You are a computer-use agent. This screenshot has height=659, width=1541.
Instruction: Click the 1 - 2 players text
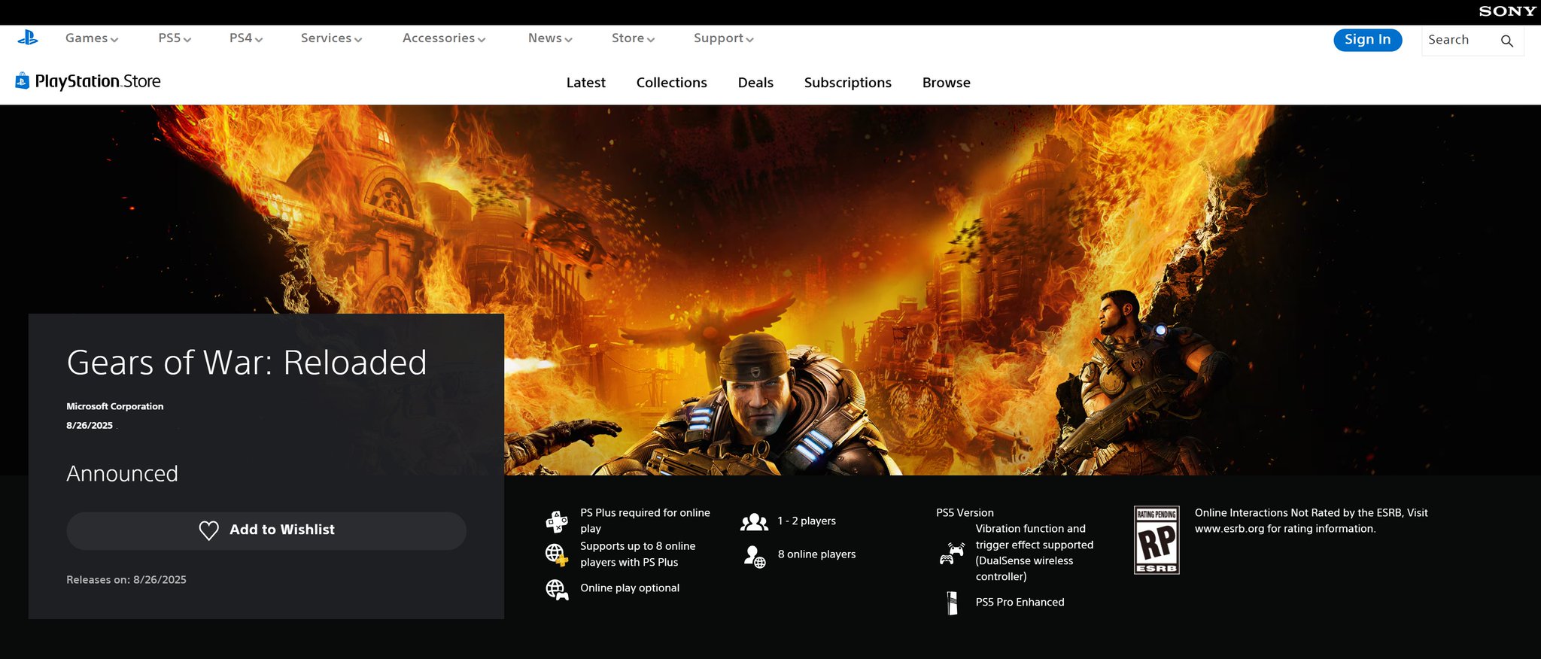807,521
